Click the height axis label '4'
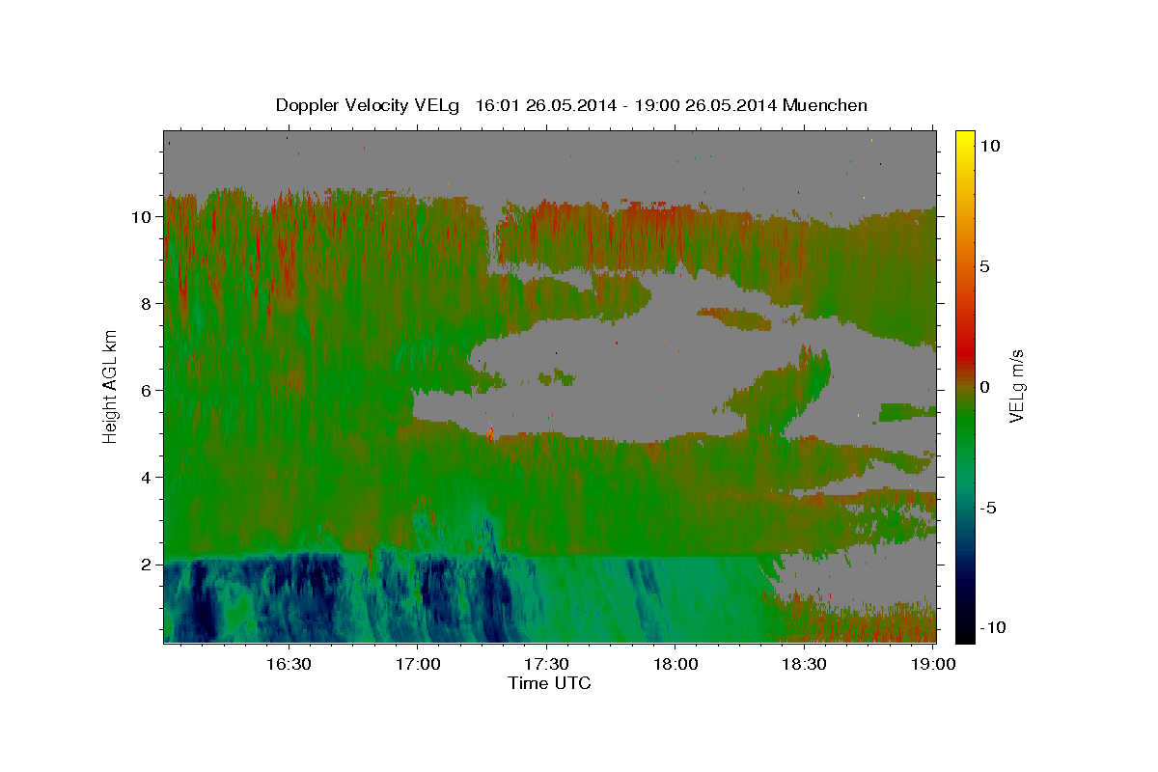This screenshot has width=1158, height=772. pyautogui.click(x=147, y=478)
